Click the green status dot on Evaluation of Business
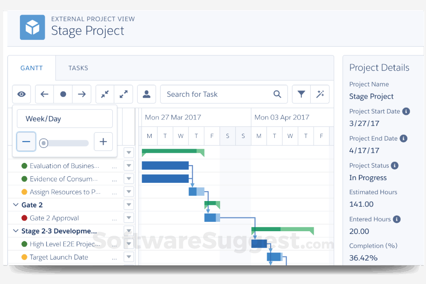 click(x=24, y=166)
